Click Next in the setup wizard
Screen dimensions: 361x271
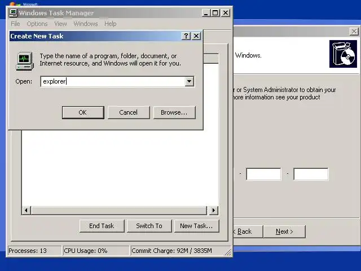(x=284, y=231)
